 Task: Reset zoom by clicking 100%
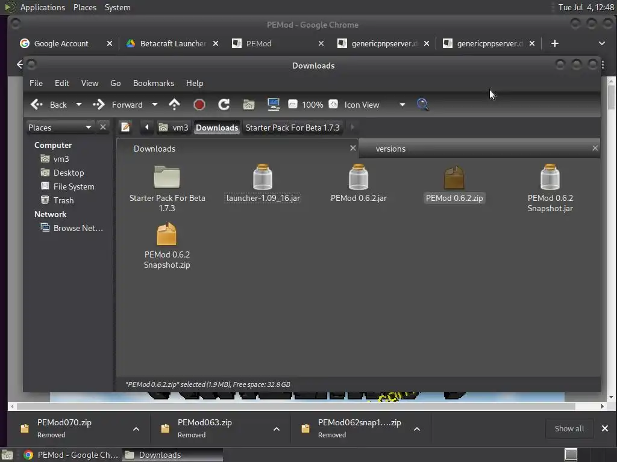point(313,105)
